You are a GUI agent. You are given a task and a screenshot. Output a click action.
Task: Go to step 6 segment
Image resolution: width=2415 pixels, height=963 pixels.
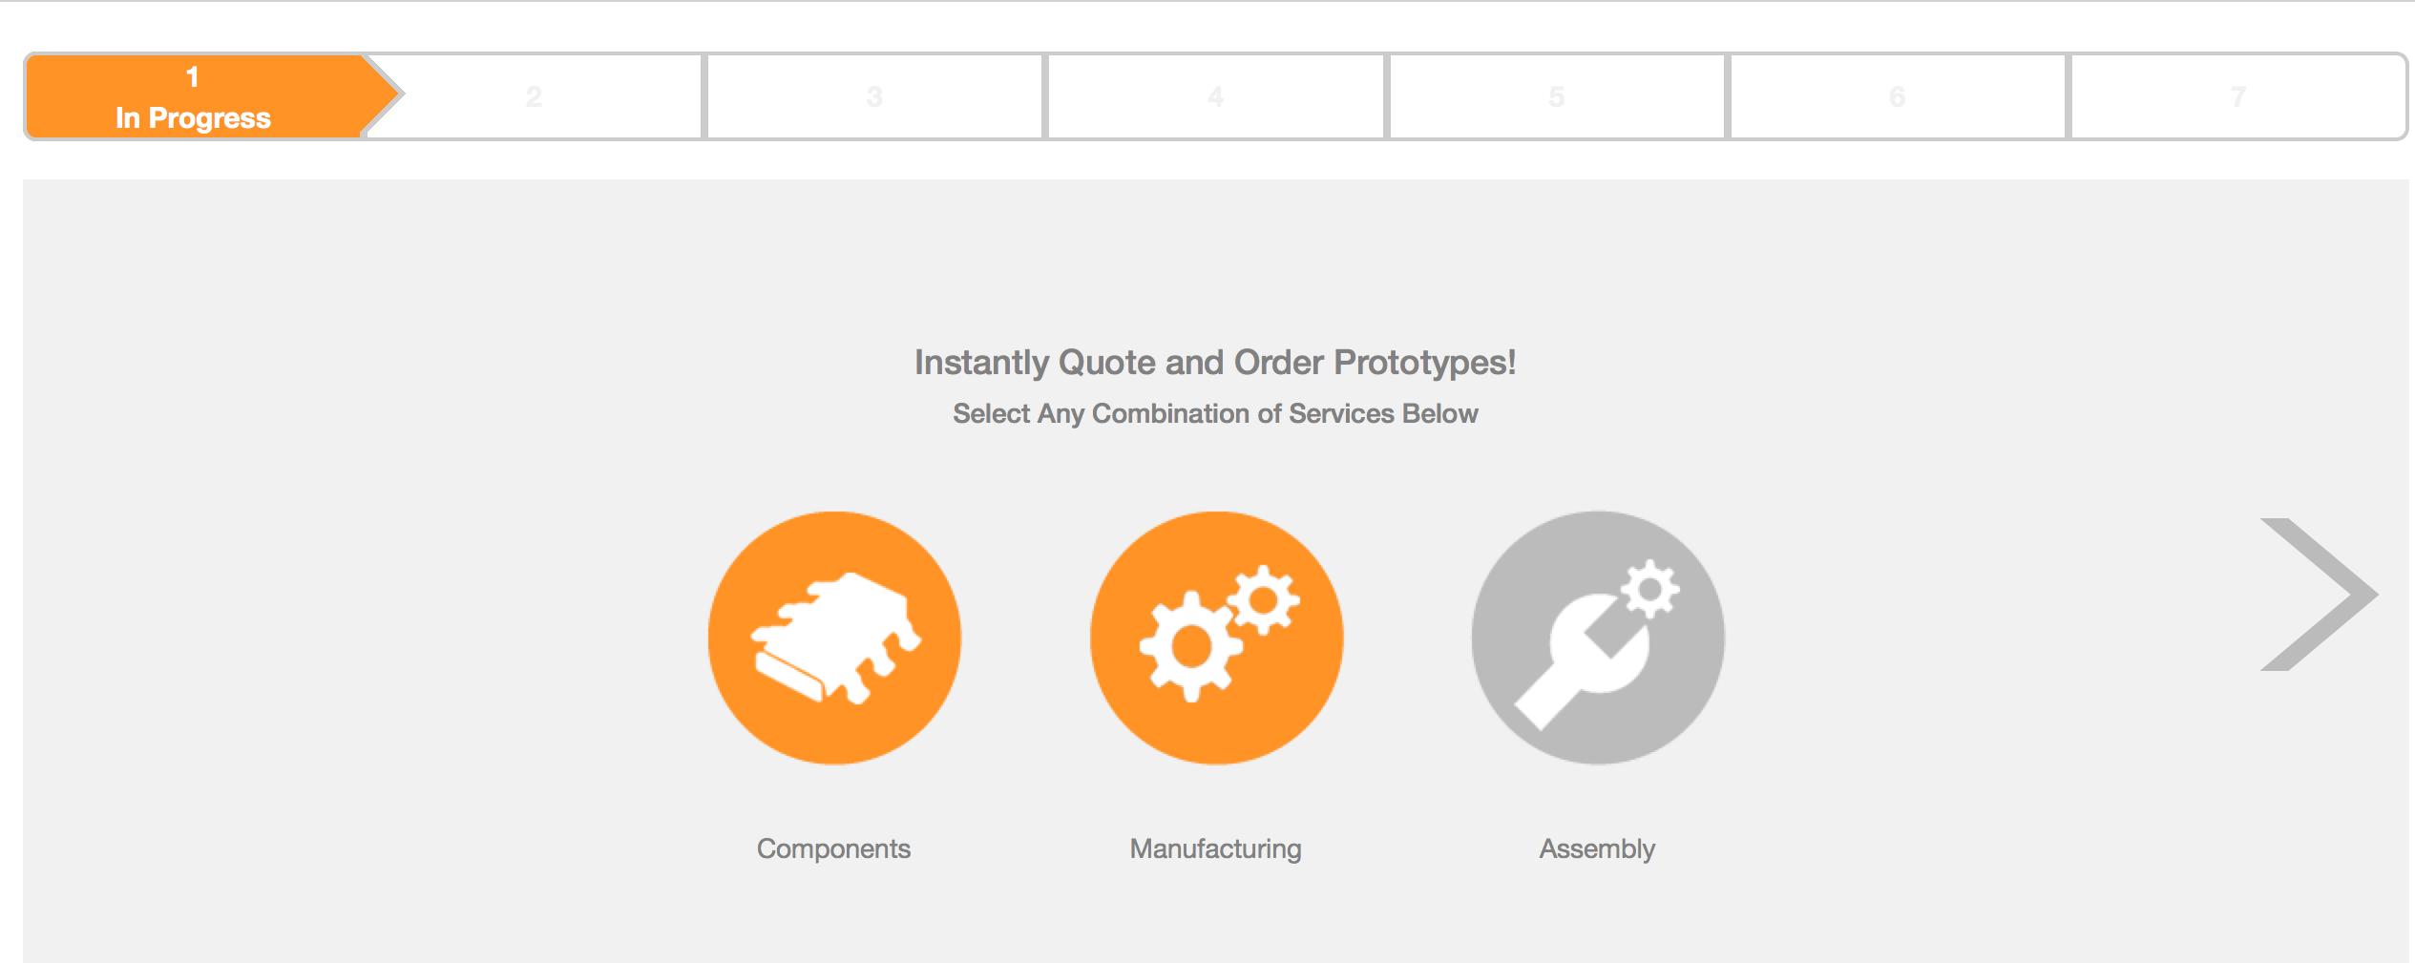click(x=1897, y=96)
